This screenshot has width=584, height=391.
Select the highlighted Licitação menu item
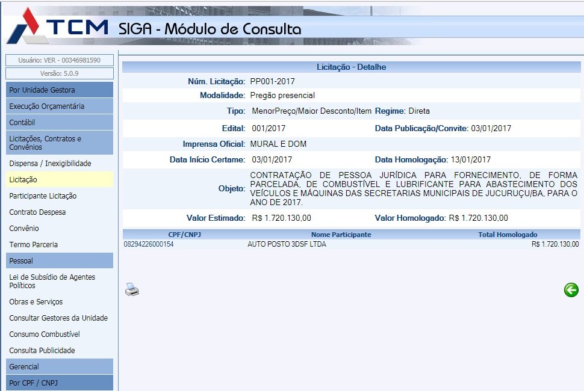23,180
